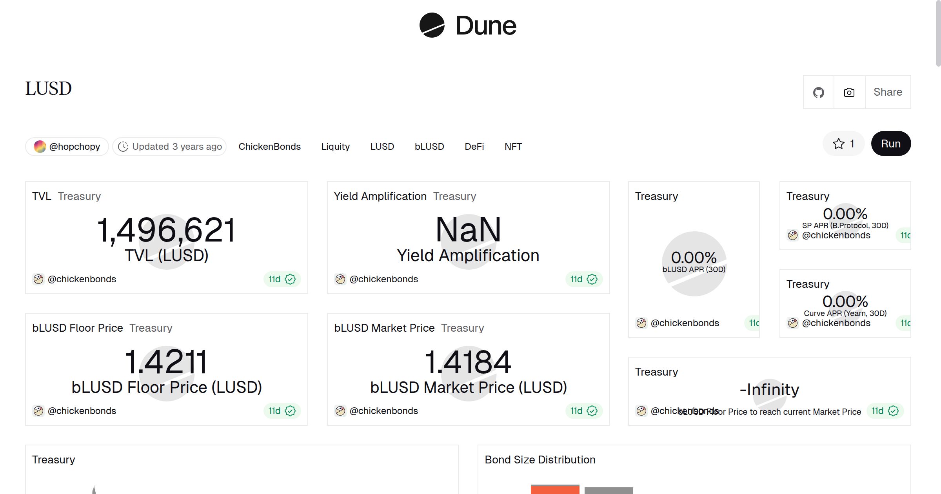The height and width of the screenshot is (494, 941).
Task: Open @chickenbonds link in bLUSD Floor Price card
Action: pos(82,411)
